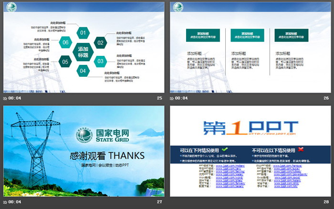Click the green checkmark icon on slide 28
Viewport: 334px width, 209px height.
(225, 149)
